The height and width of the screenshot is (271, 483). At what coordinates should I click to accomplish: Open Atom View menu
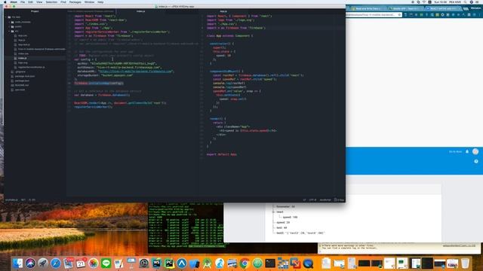point(39,2)
